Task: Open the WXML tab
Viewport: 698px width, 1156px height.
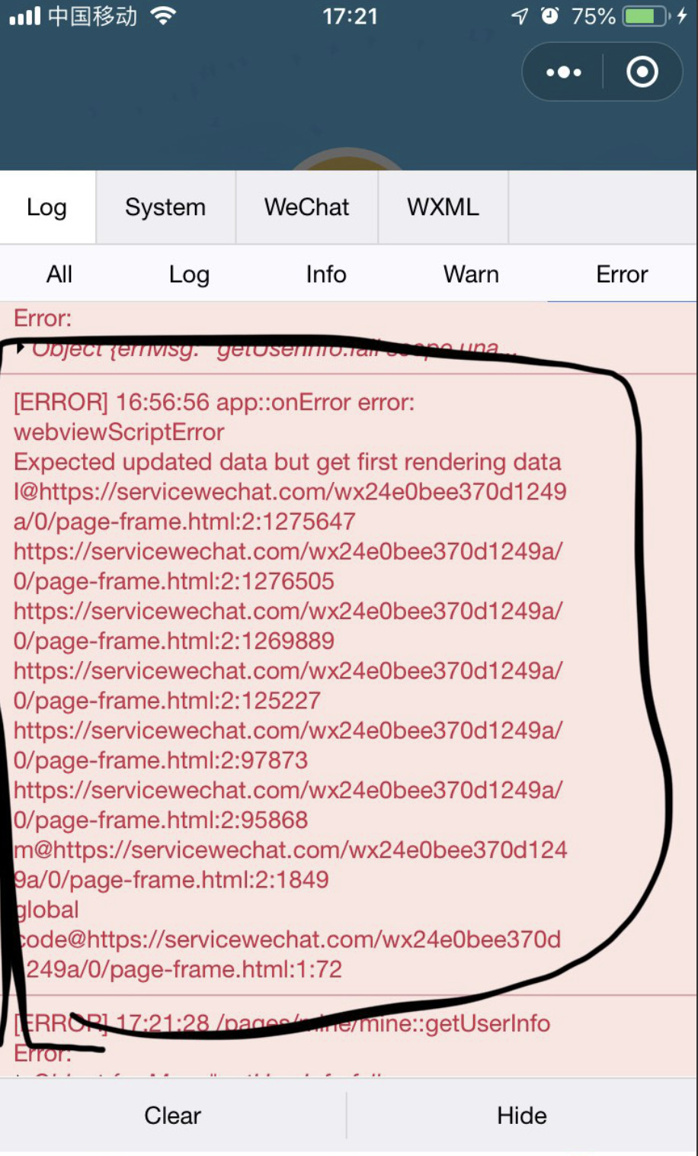Action: 443,207
